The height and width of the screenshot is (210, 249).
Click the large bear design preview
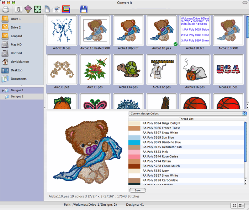(x=88, y=152)
